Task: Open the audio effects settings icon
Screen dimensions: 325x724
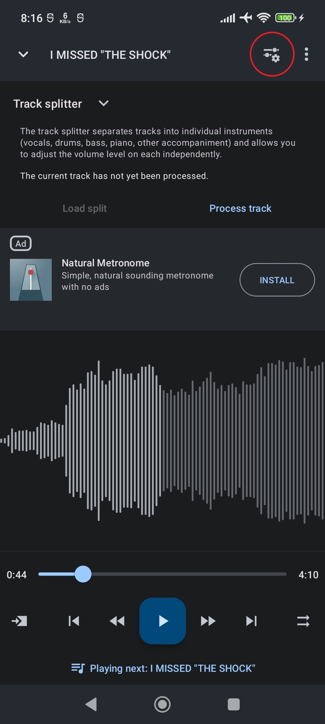Action: [x=272, y=55]
